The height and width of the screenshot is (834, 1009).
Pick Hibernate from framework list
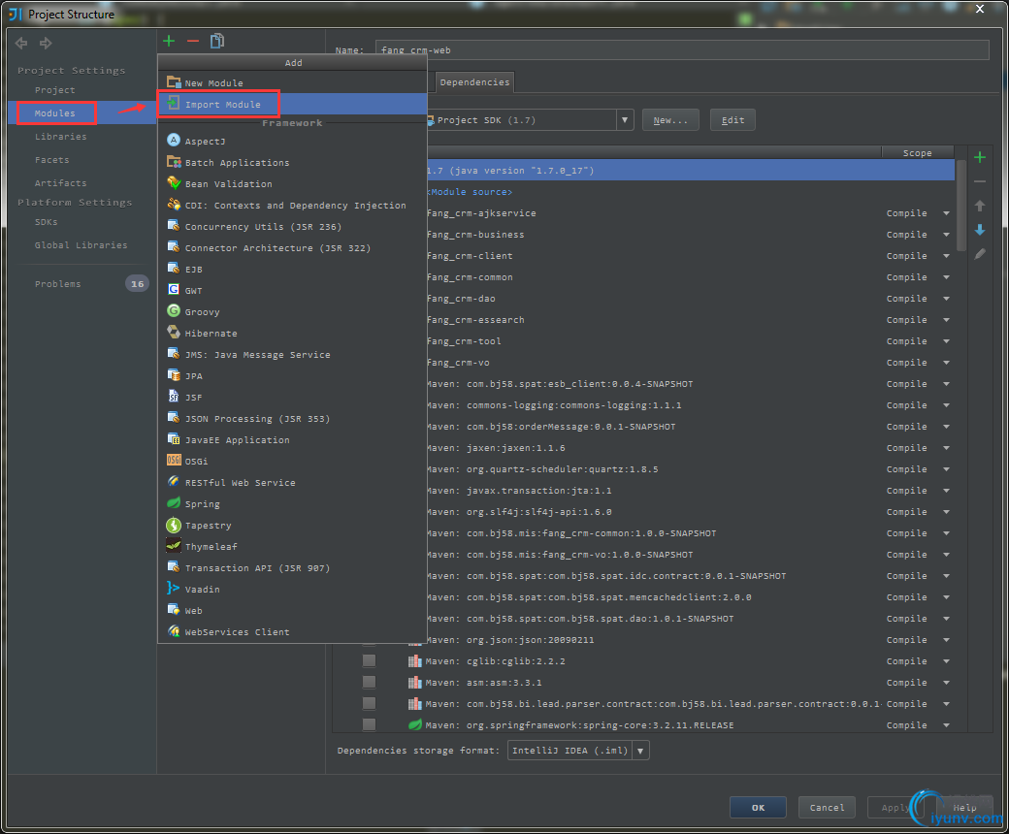[292, 333]
